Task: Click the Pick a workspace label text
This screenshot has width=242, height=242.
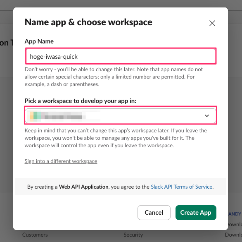Action: (81, 101)
